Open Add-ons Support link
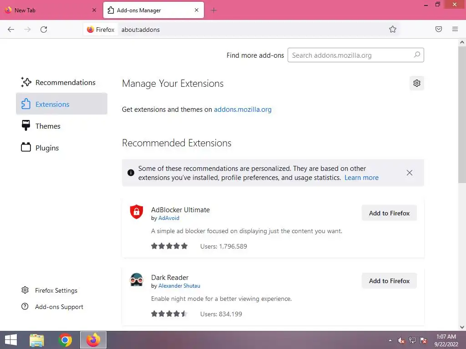The width and height of the screenshot is (466, 349). (x=52, y=307)
